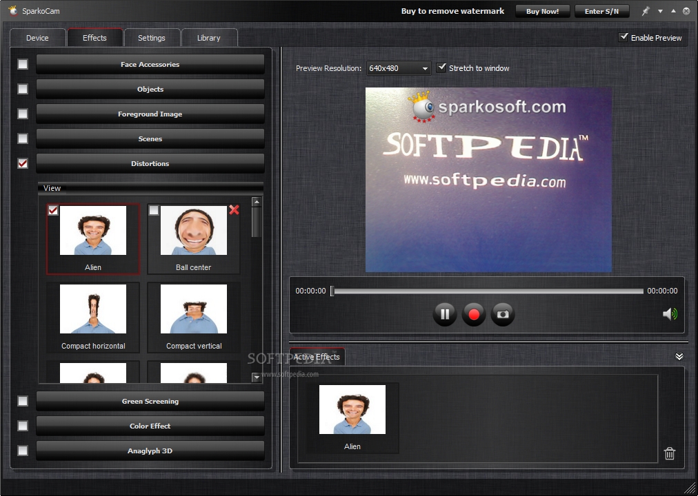Pause the preview with the pause button
The image size is (698, 496).
445,314
